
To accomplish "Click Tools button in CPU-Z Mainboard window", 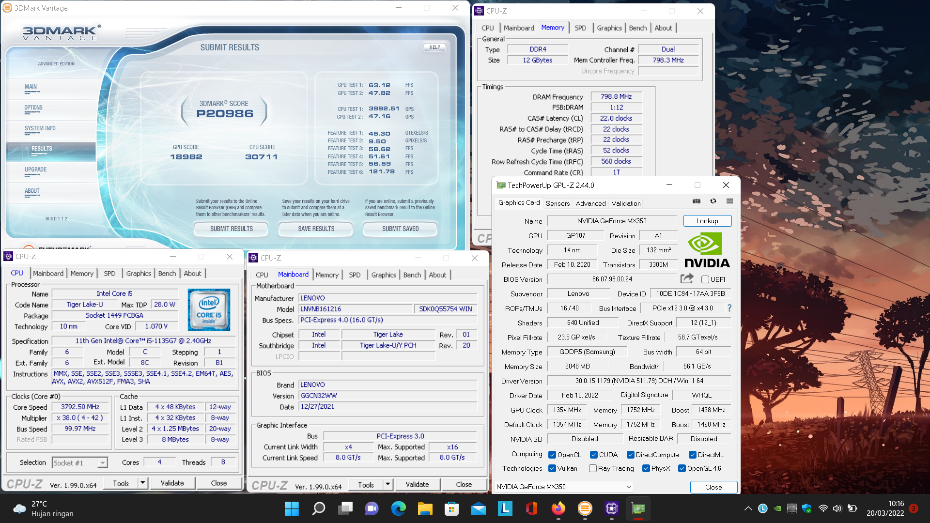I will (x=366, y=484).
